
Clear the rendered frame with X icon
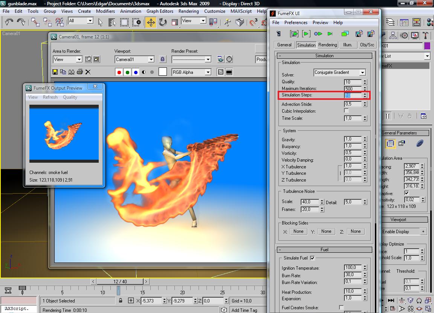tap(88, 72)
